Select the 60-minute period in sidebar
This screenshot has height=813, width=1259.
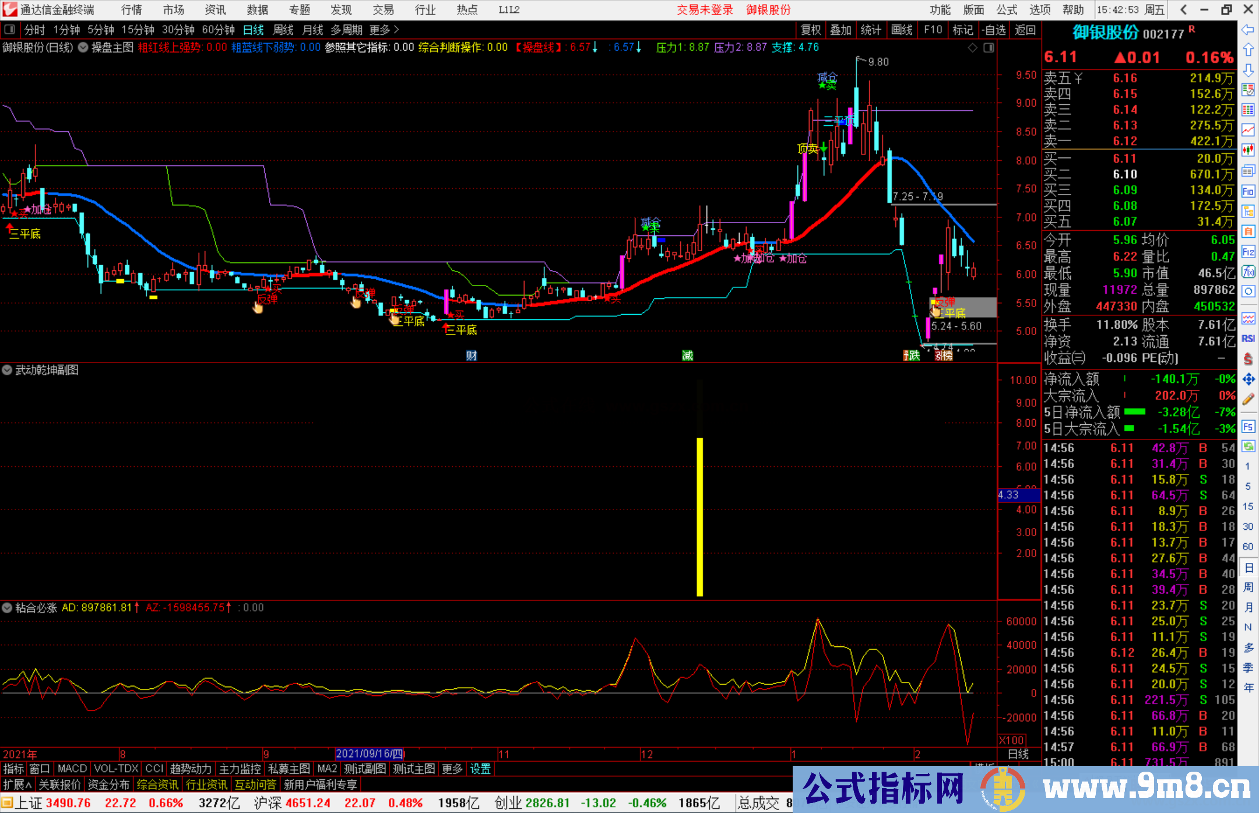coord(1248,547)
